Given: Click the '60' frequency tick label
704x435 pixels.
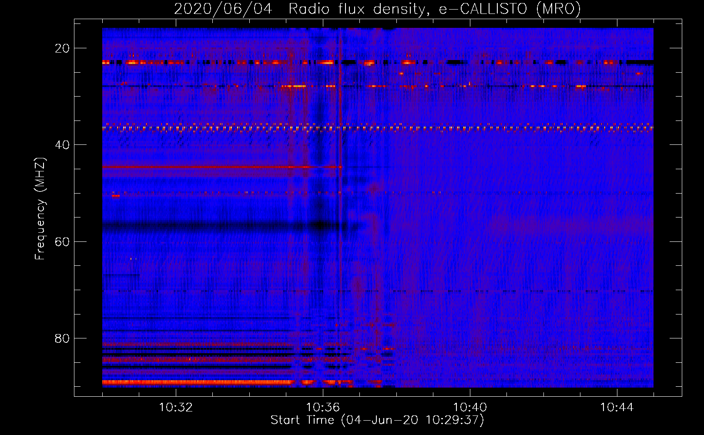Looking at the screenshot, I should (62, 241).
